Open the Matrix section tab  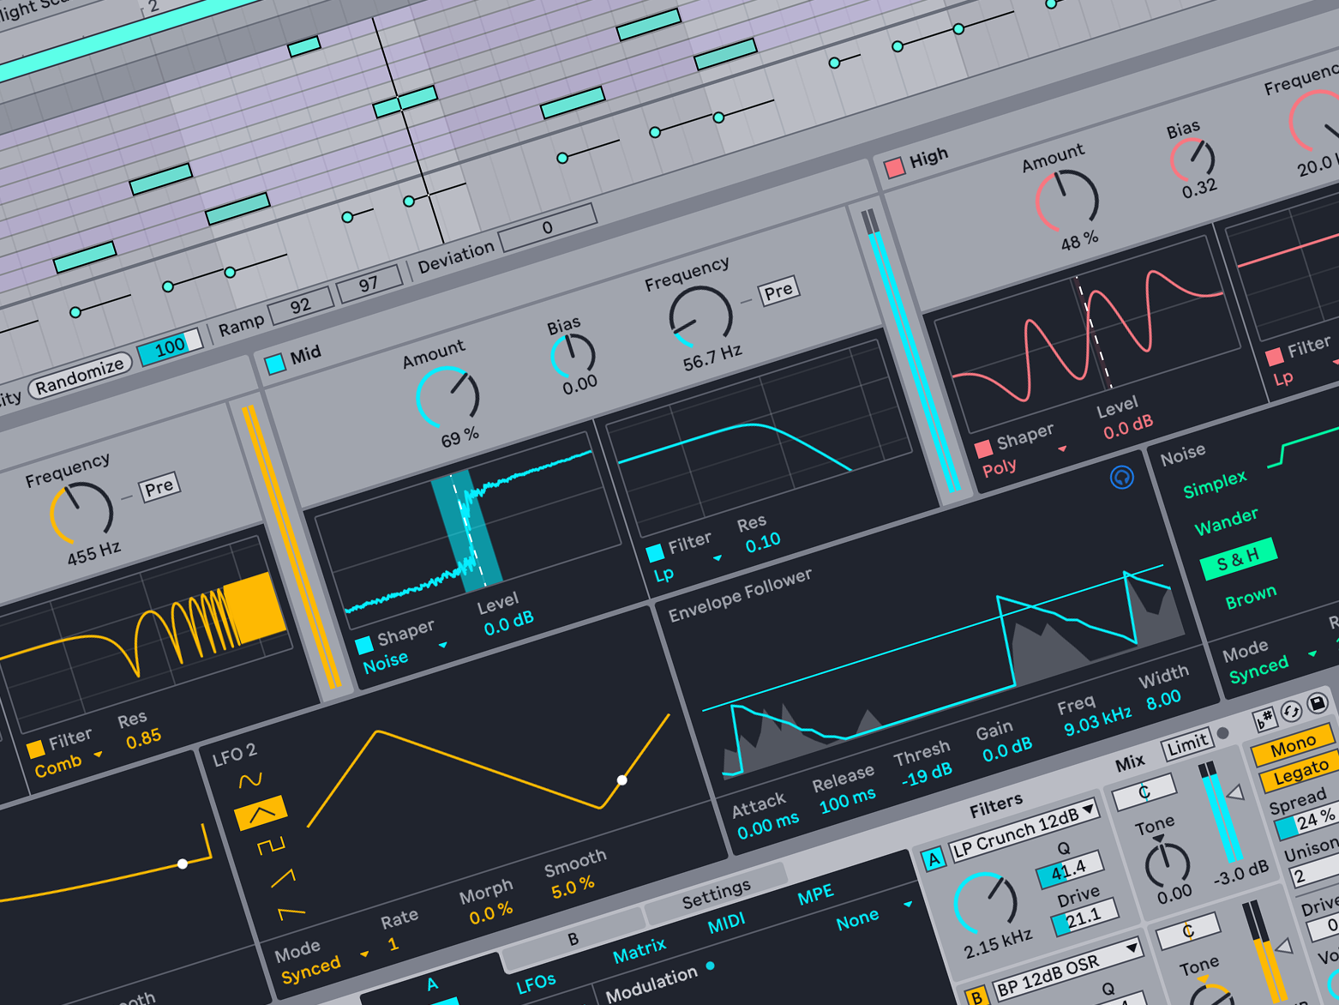point(639,950)
